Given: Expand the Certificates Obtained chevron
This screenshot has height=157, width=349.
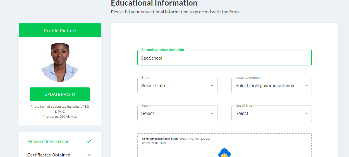Looking at the screenshot, I should pos(89,155).
